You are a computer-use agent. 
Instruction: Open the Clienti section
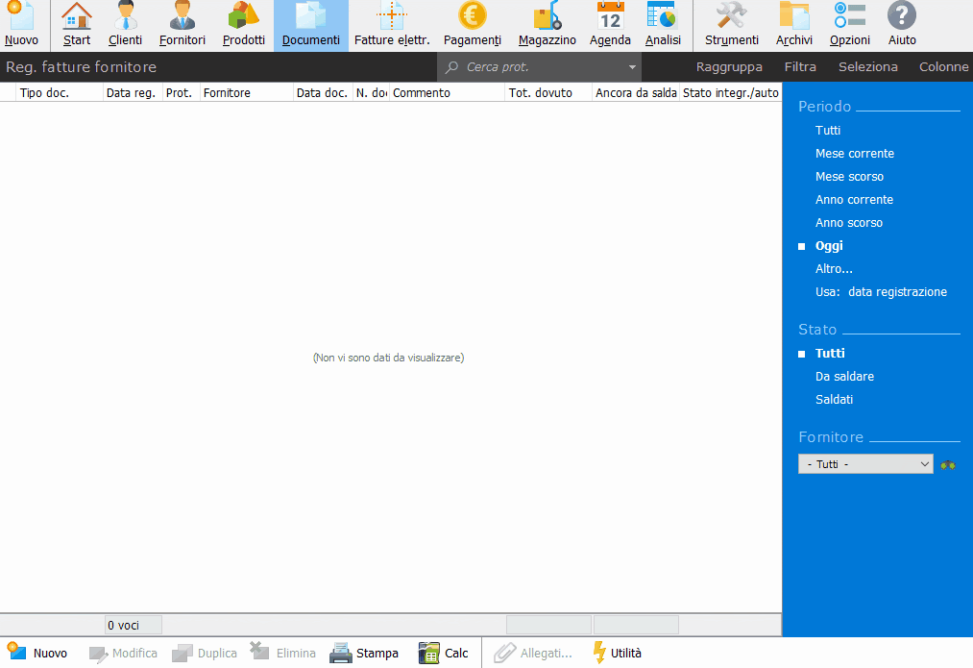(x=126, y=25)
